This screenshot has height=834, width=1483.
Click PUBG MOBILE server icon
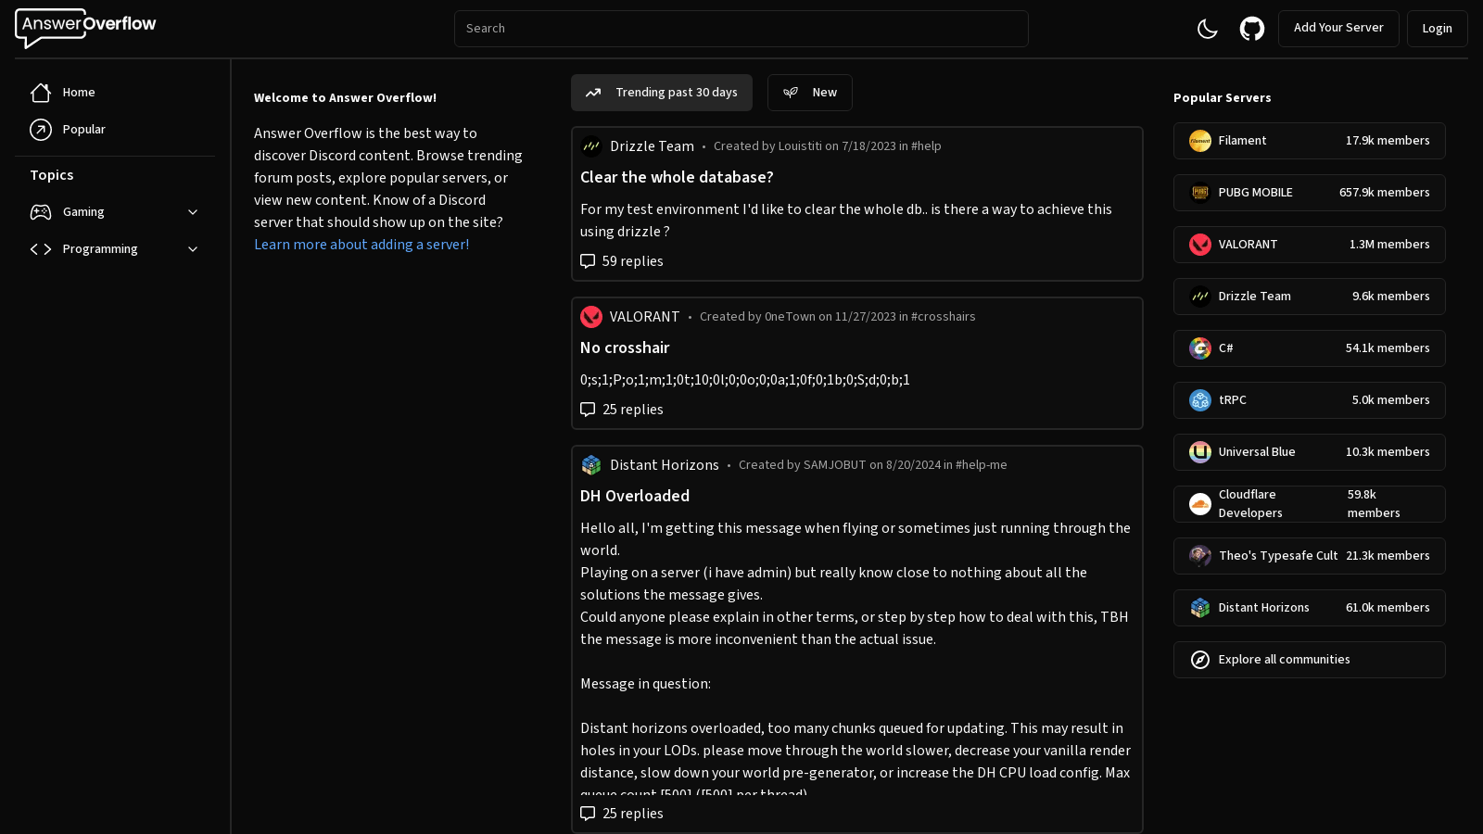pos(1200,193)
